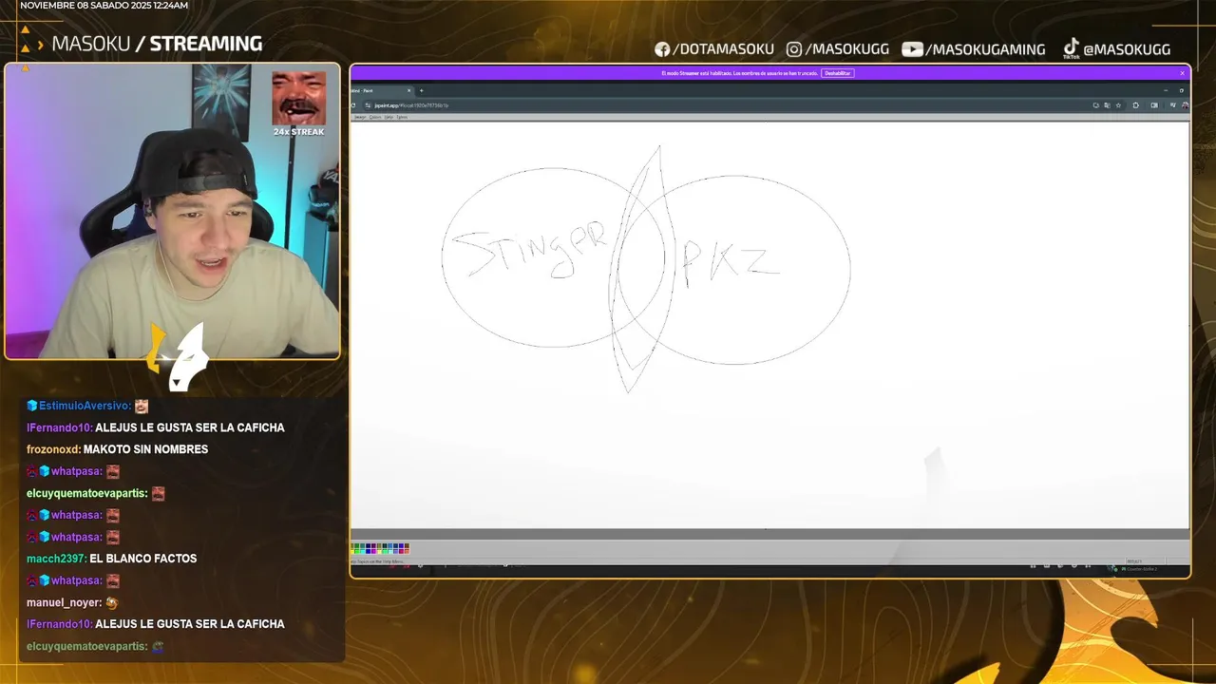Open the Colors menu in Paint

pos(375,117)
